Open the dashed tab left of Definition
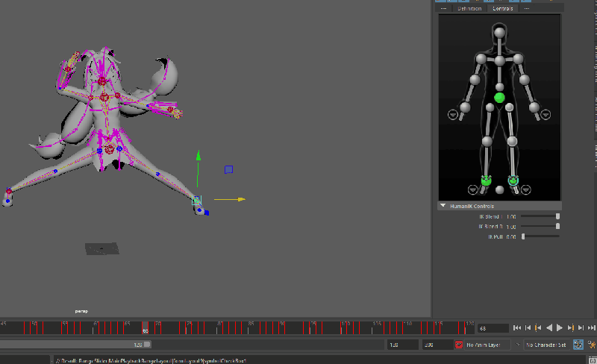 (443, 8)
